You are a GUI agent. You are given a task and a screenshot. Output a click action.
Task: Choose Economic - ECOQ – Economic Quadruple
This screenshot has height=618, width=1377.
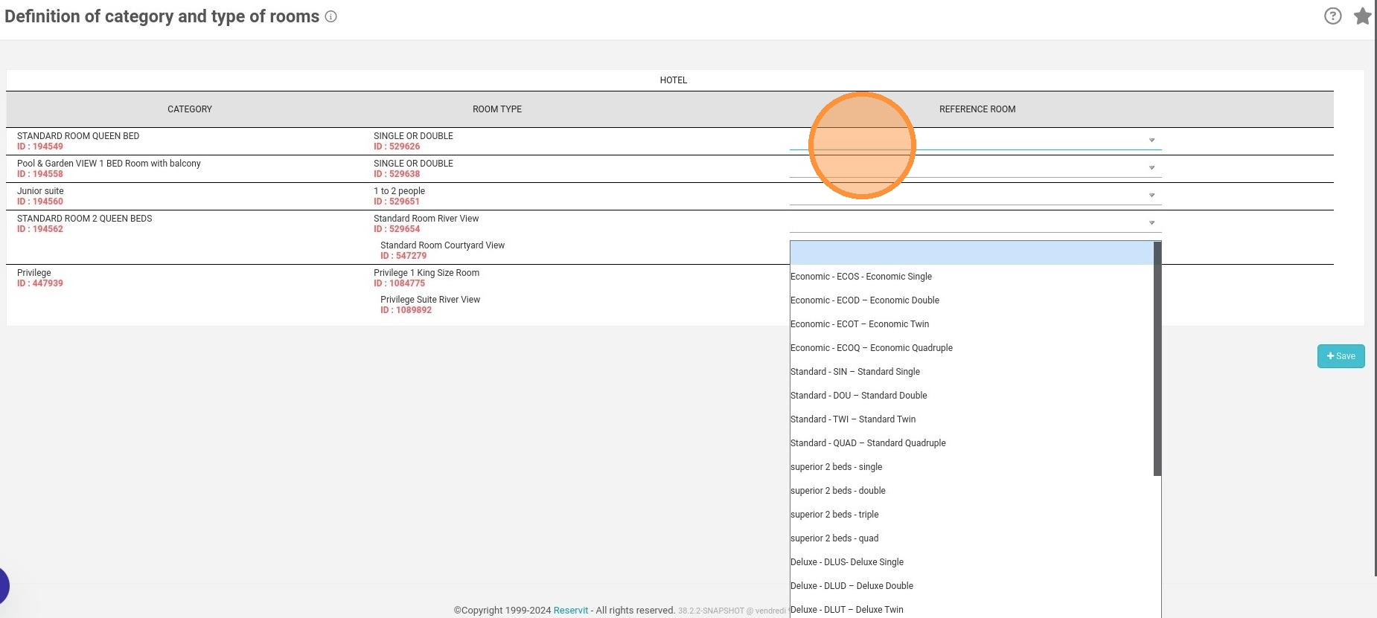(x=971, y=348)
